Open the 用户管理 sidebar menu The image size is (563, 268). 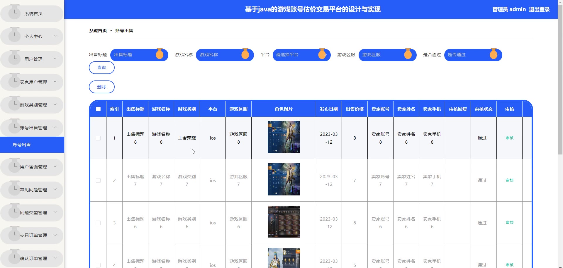tap(32, 59)
